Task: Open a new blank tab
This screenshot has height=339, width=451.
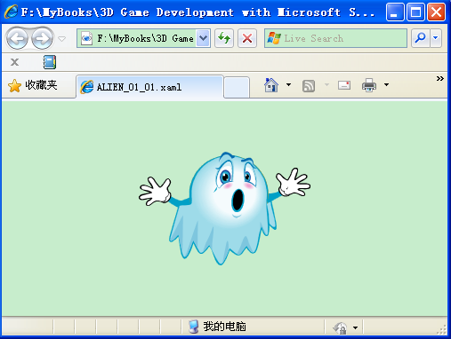Action: [237, 87]
